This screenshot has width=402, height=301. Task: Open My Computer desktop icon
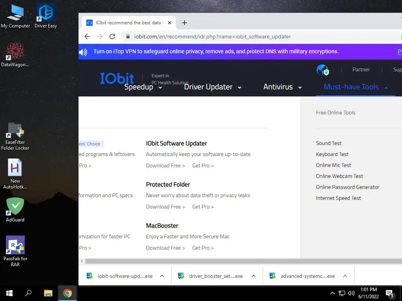click(x=15, y=16)
